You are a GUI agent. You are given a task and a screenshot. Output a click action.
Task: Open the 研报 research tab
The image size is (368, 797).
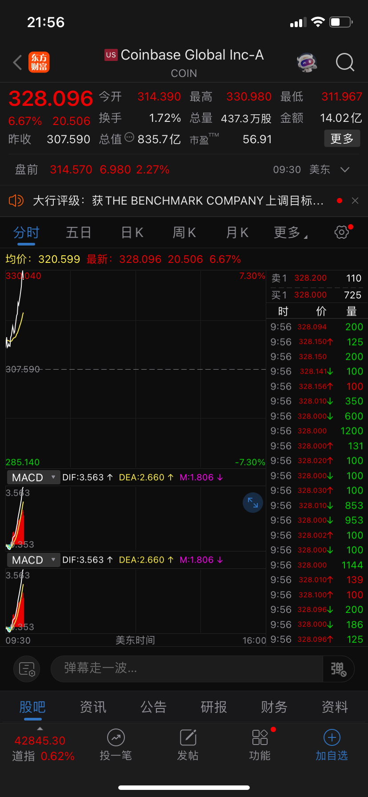pyautogui.click(x=214, y=707)
